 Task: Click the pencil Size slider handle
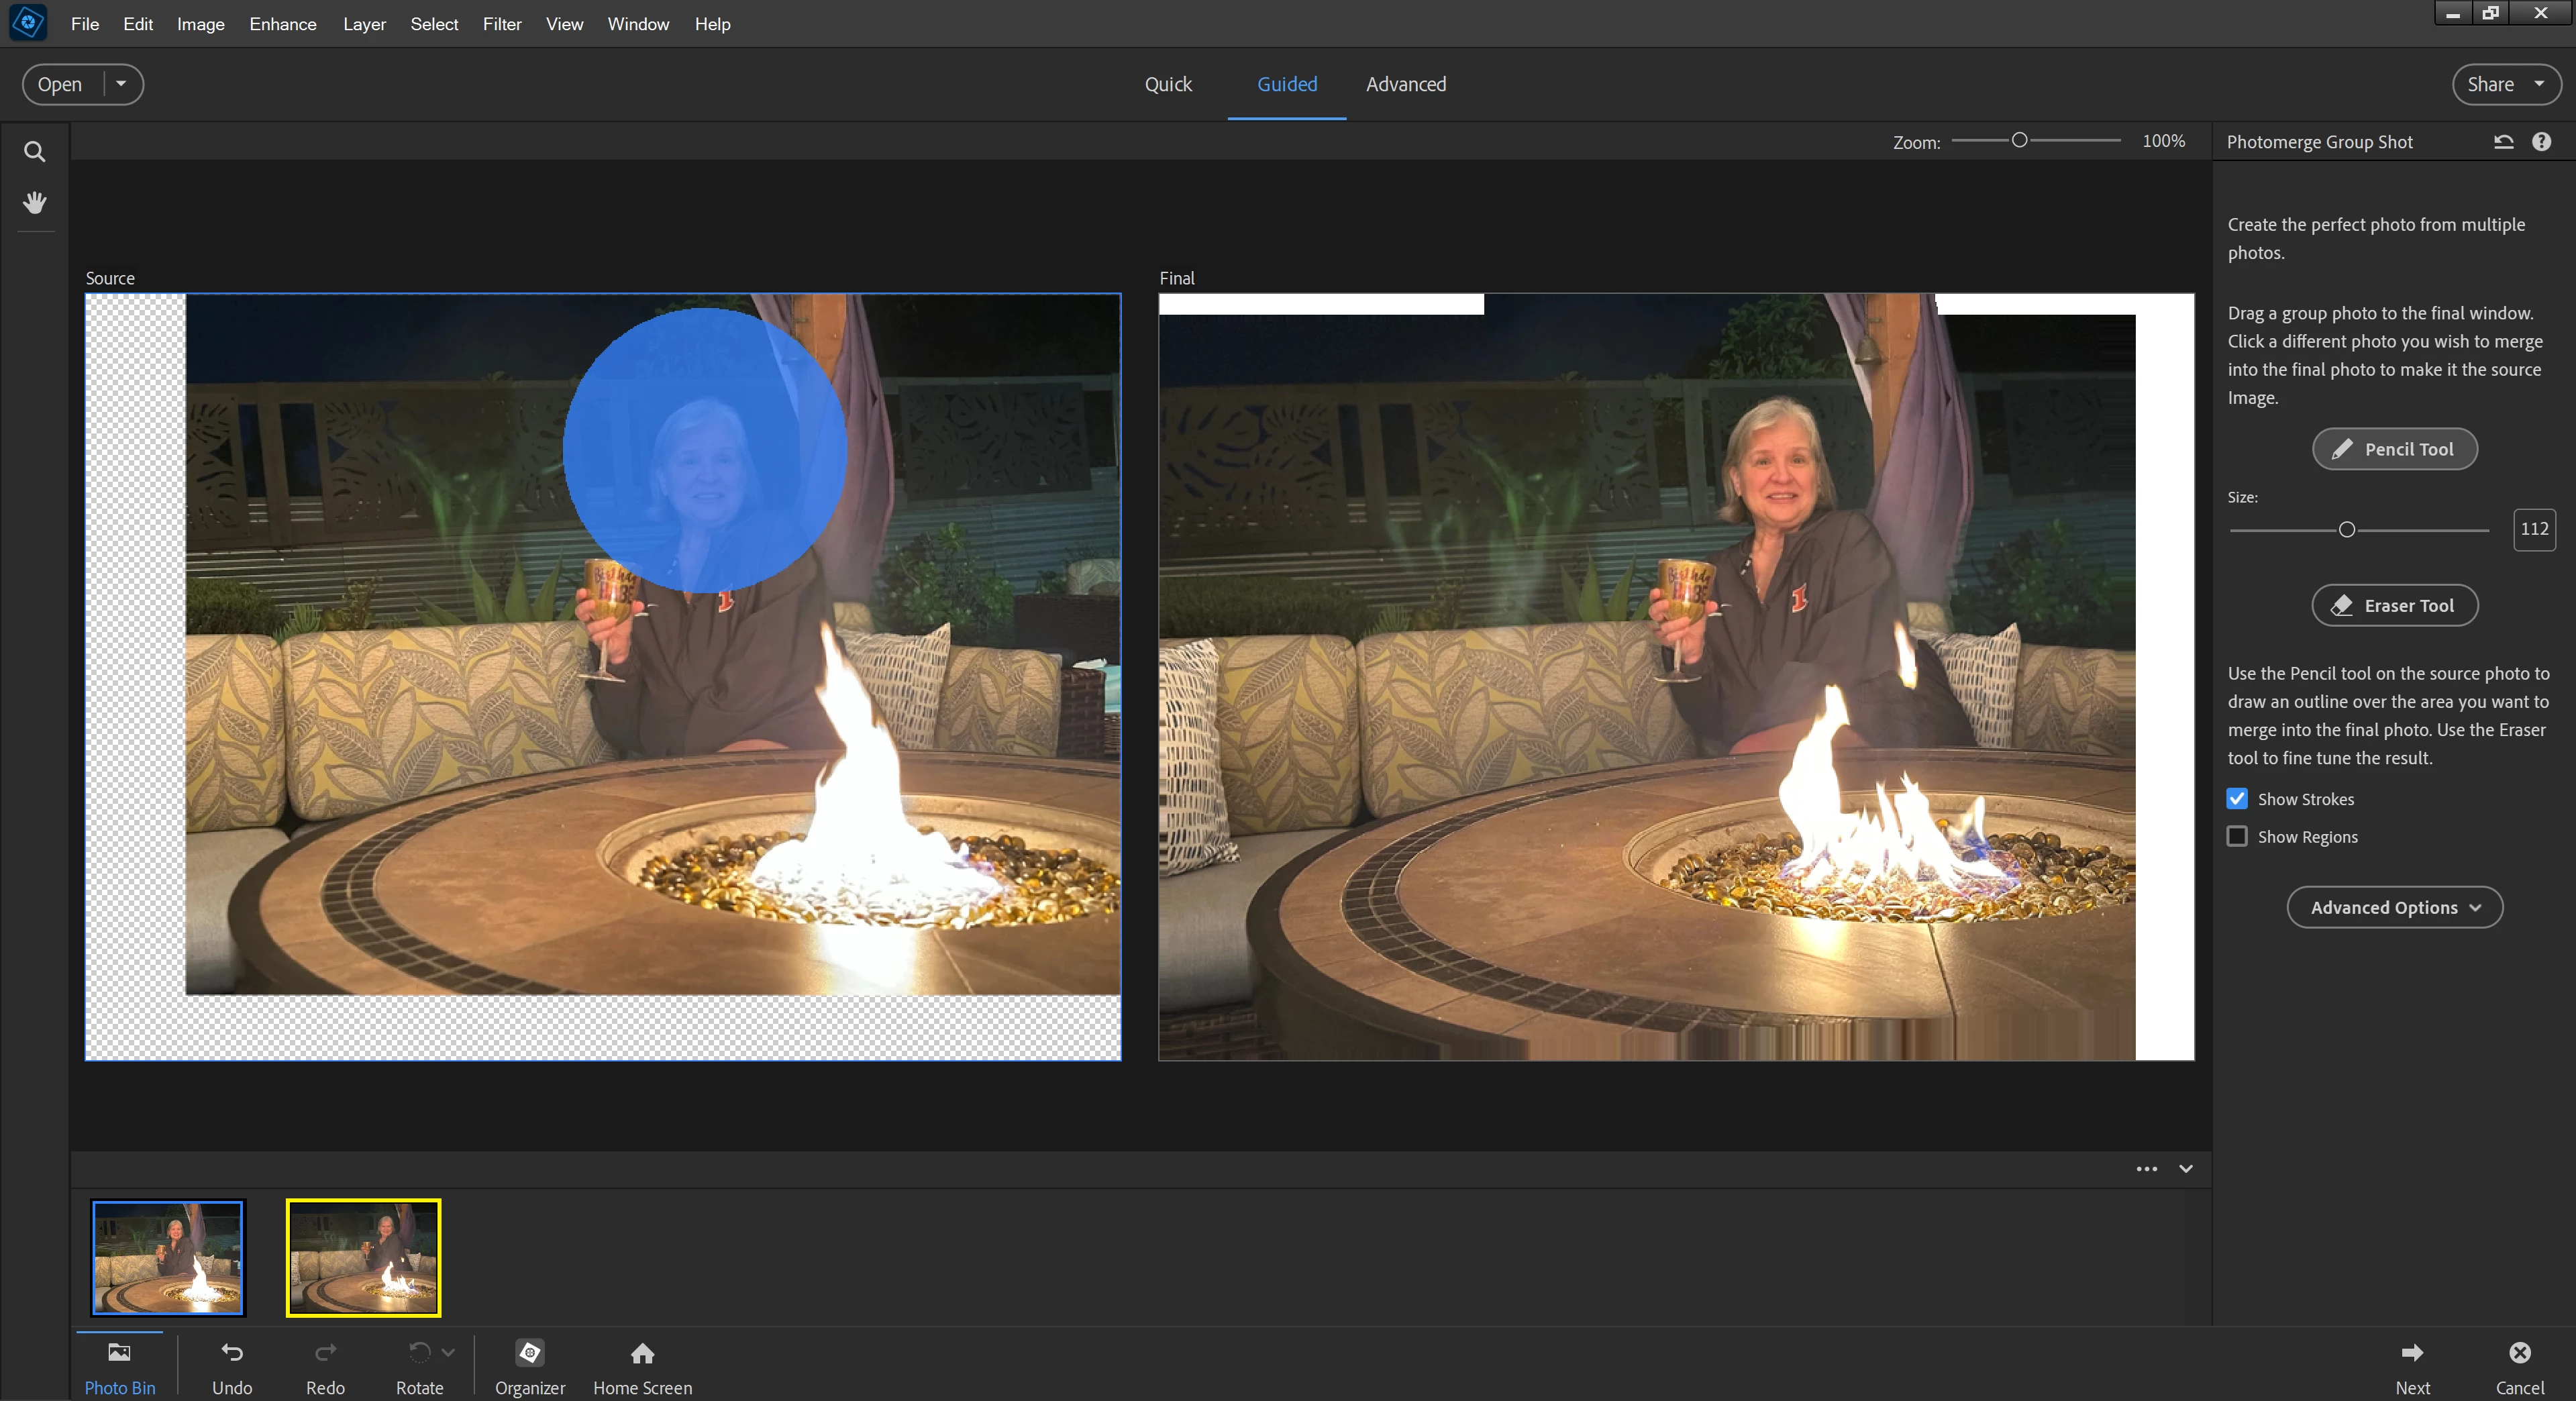(x=2346, y=530)
